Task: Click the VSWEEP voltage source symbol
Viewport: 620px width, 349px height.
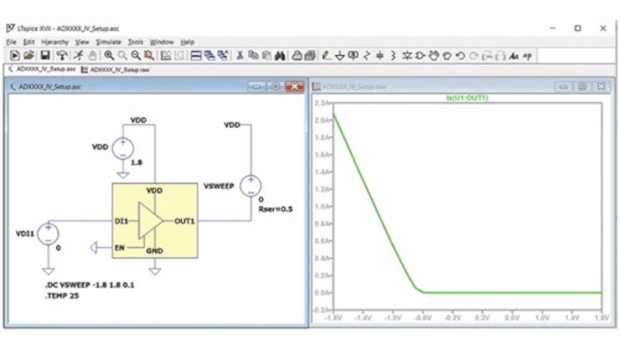Action: [x=250, y=186]
